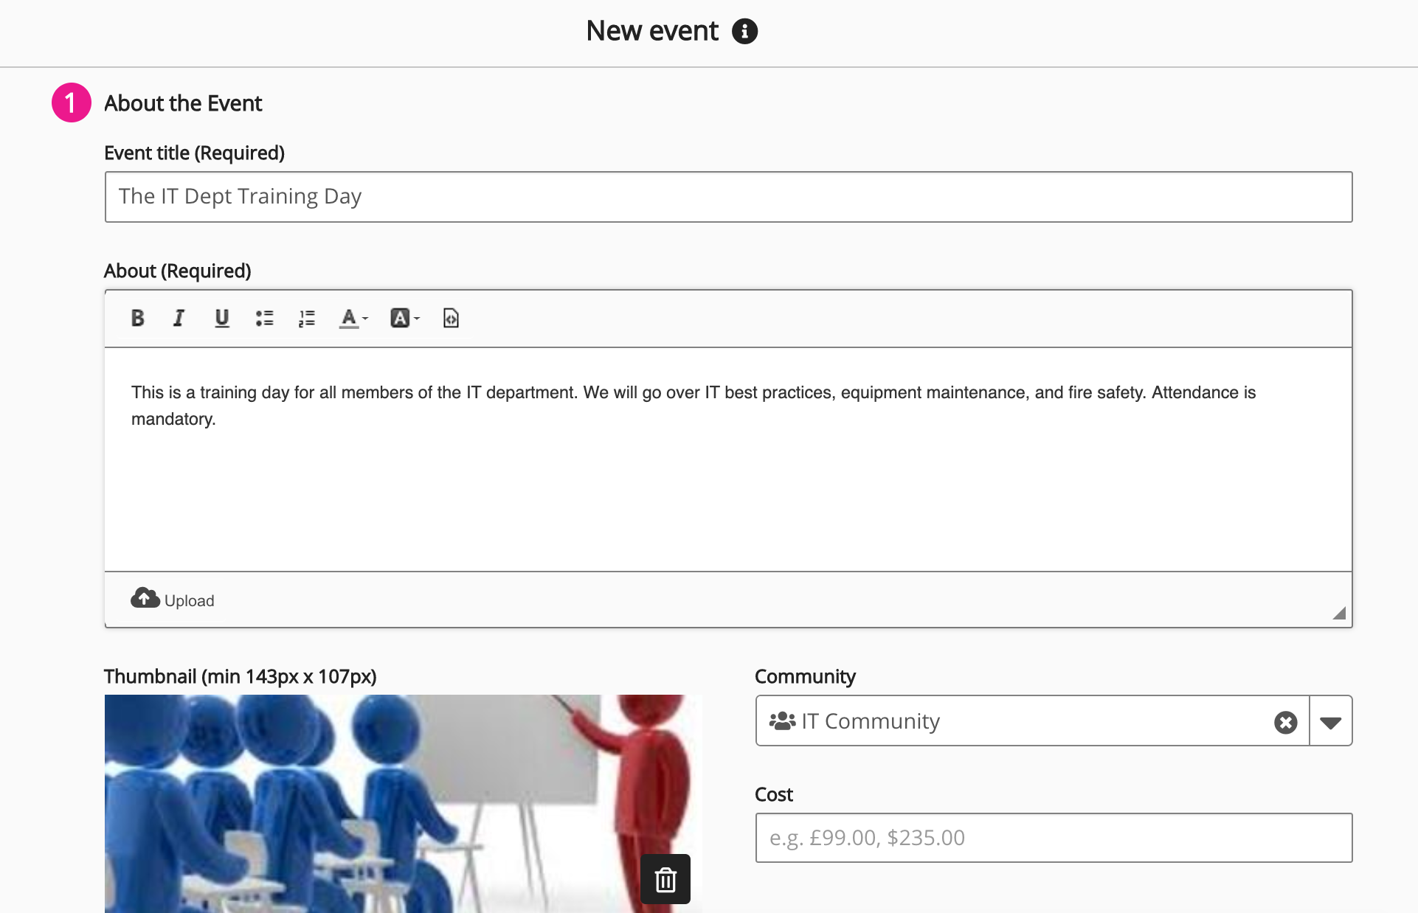Viewport: 1418px width, 913px height.
Task: Expand the Community dropdown arrow
Action: (1330, 721)
